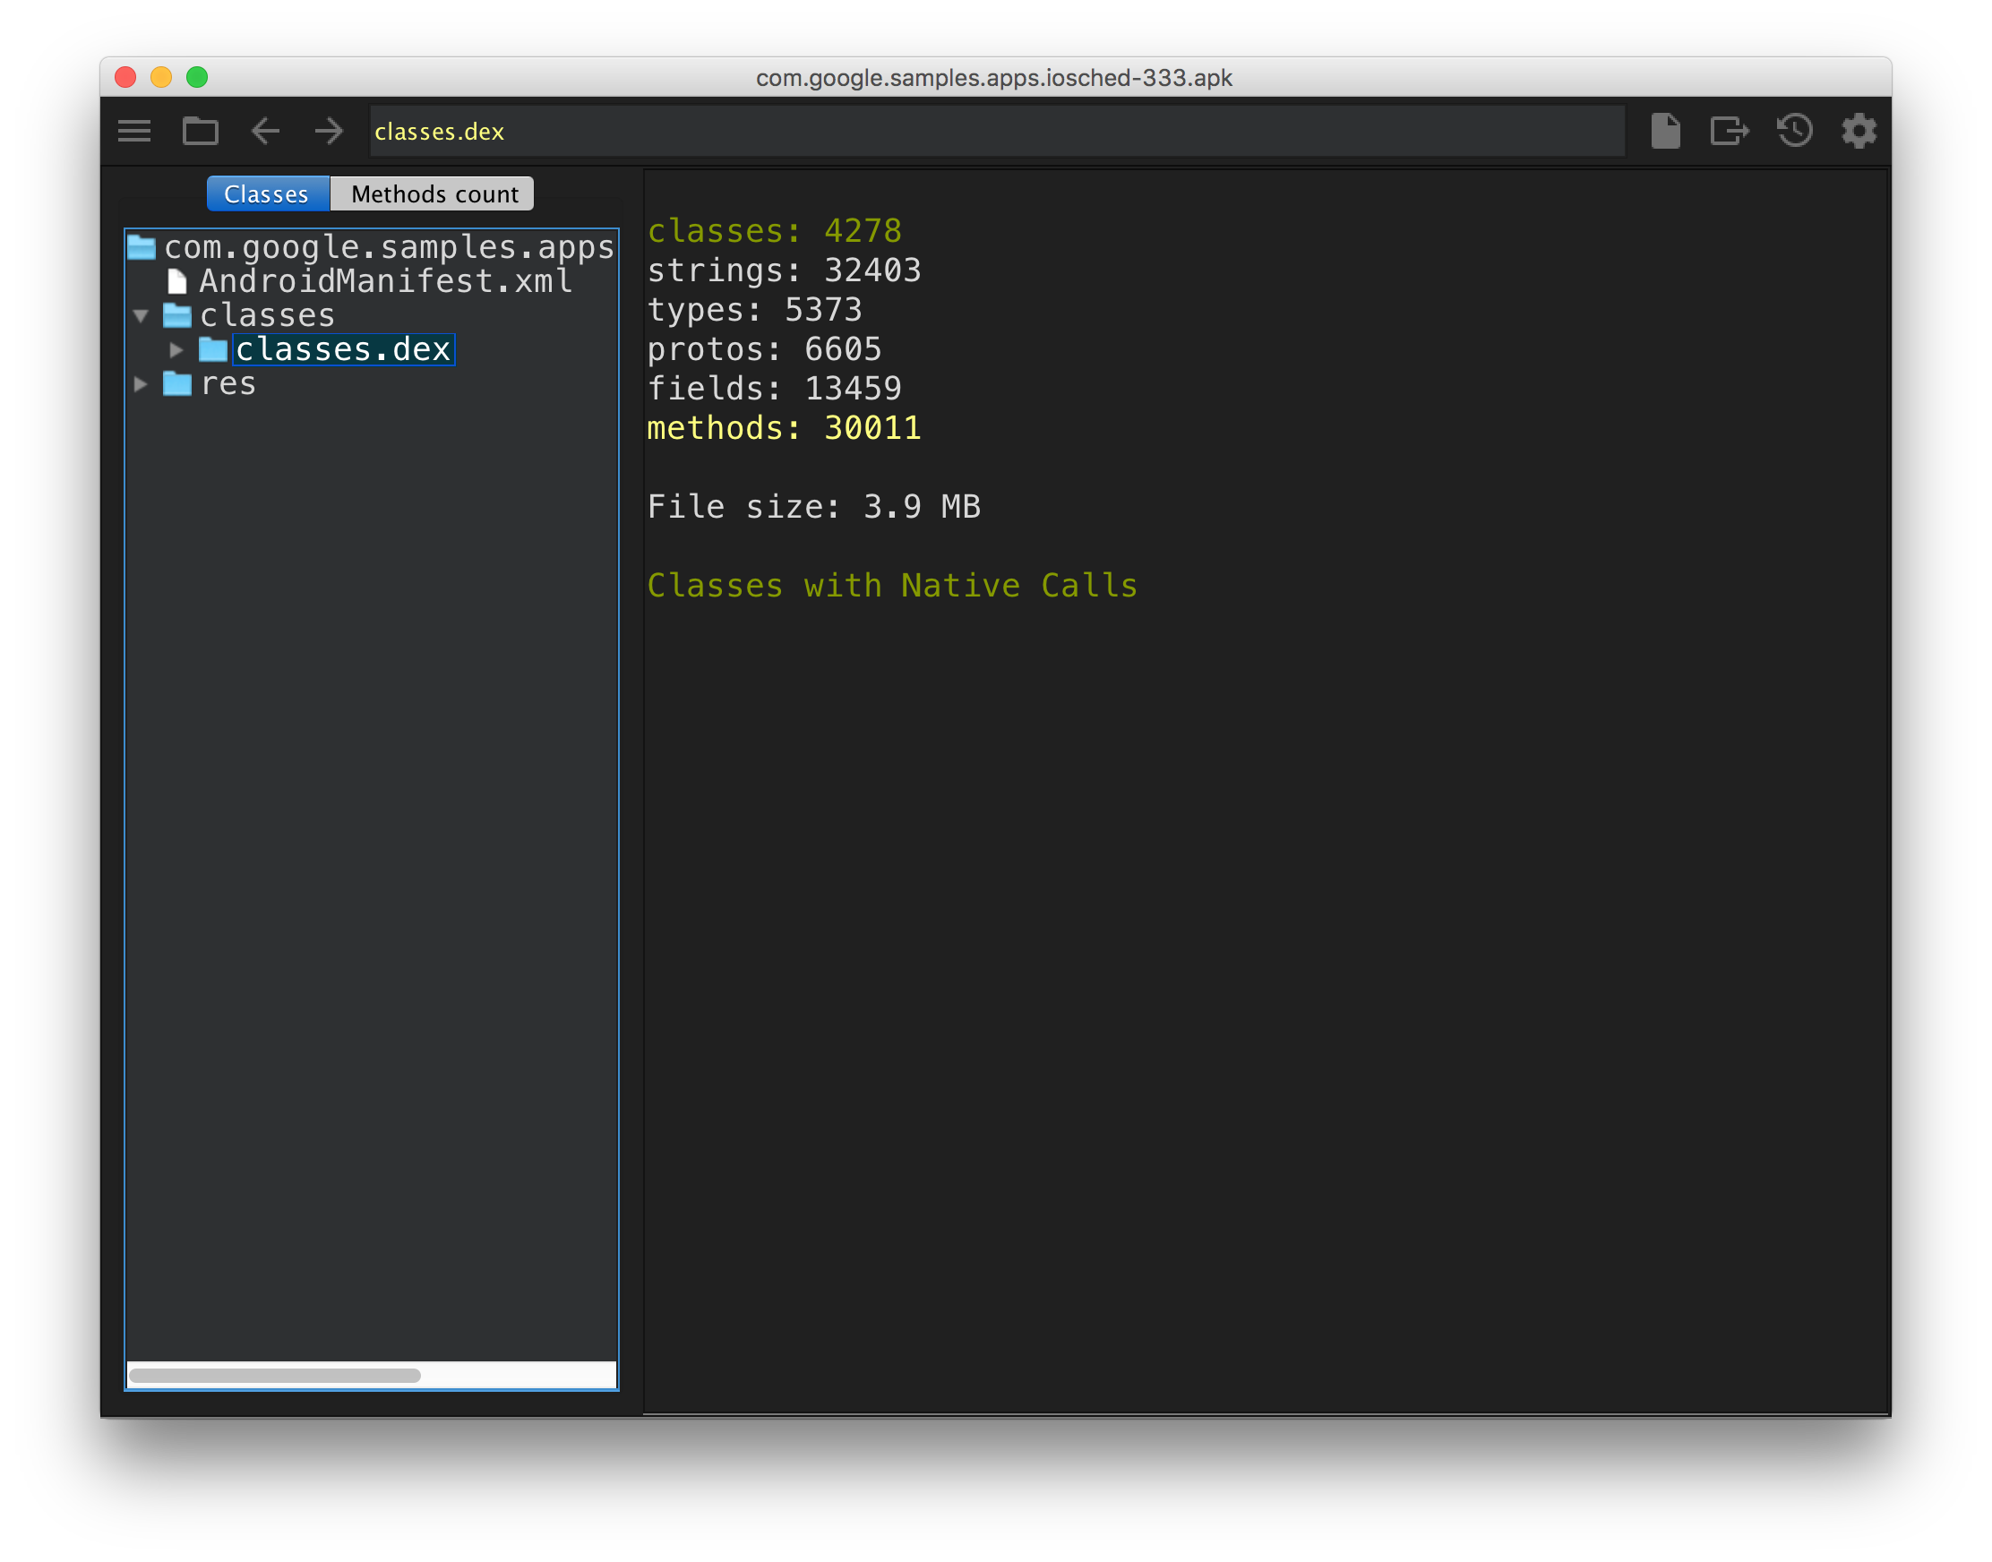The width and height of the screenshot is (1992, 1562).
Task: Switch to the Methods count tab
Action: [x=434, y=193]
